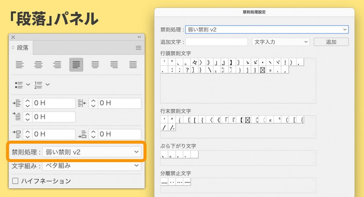Adjust the space before stepper arrows
Viewport: 364px width, 197px height.
point(28,134)
